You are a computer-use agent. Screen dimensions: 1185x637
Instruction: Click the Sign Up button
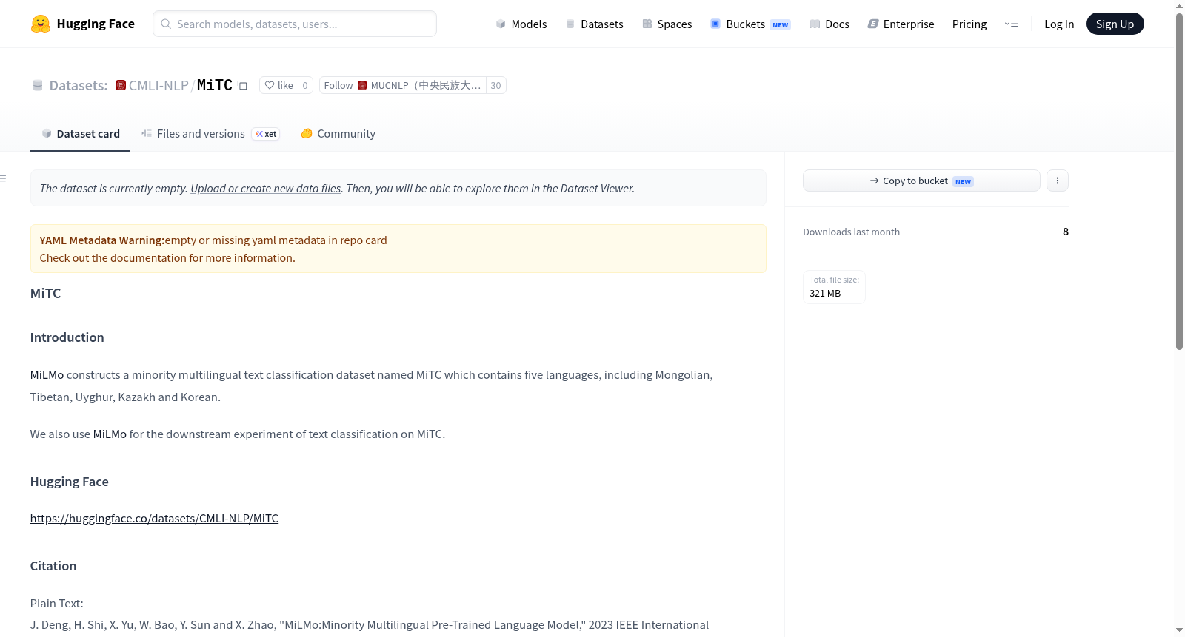coord(1115,24)
